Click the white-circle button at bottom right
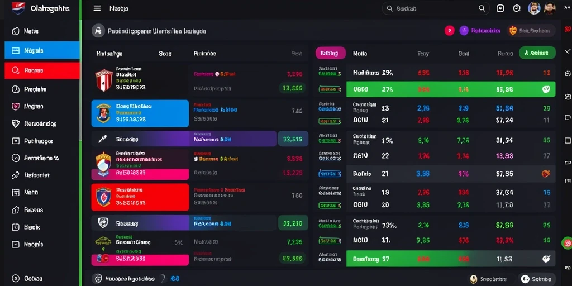The image size is (572, 286). (x=537, y=279)
